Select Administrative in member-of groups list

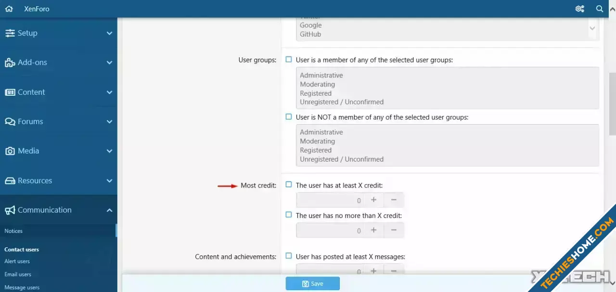[x=321, y=76]
